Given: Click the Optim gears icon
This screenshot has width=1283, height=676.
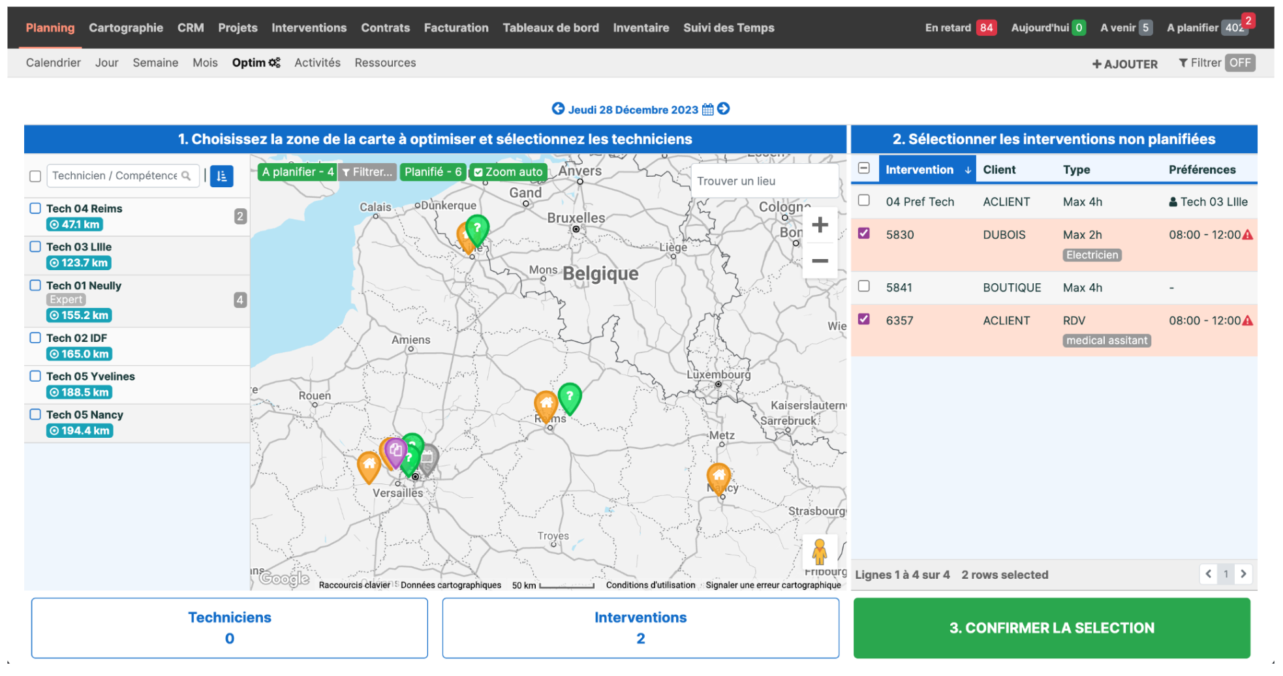Looking at the screenshot, I should click(x=275, y=63).
